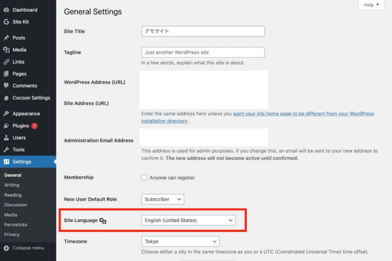Open Appearance paintbrush icon
The width and height of the screenshot is (392, 261).
[x=6, y=114]
